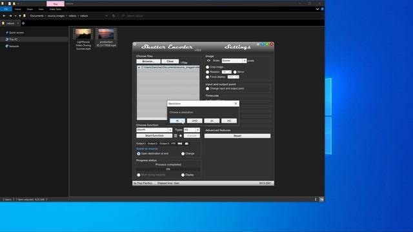413x232 pixels.
Task: Open recent locations dropdown in File Explorer
Action: tap(15, 15)
